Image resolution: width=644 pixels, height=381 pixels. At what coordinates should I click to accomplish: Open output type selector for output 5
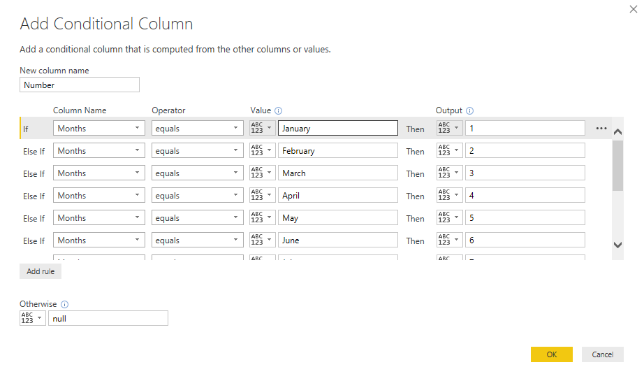click(x=450, y=217)
